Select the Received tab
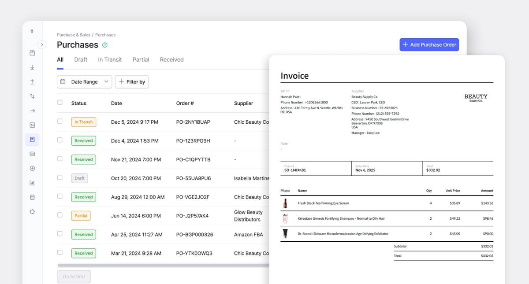Image resolution: width=529 pixels, height=284 pixels. (171, 59)
